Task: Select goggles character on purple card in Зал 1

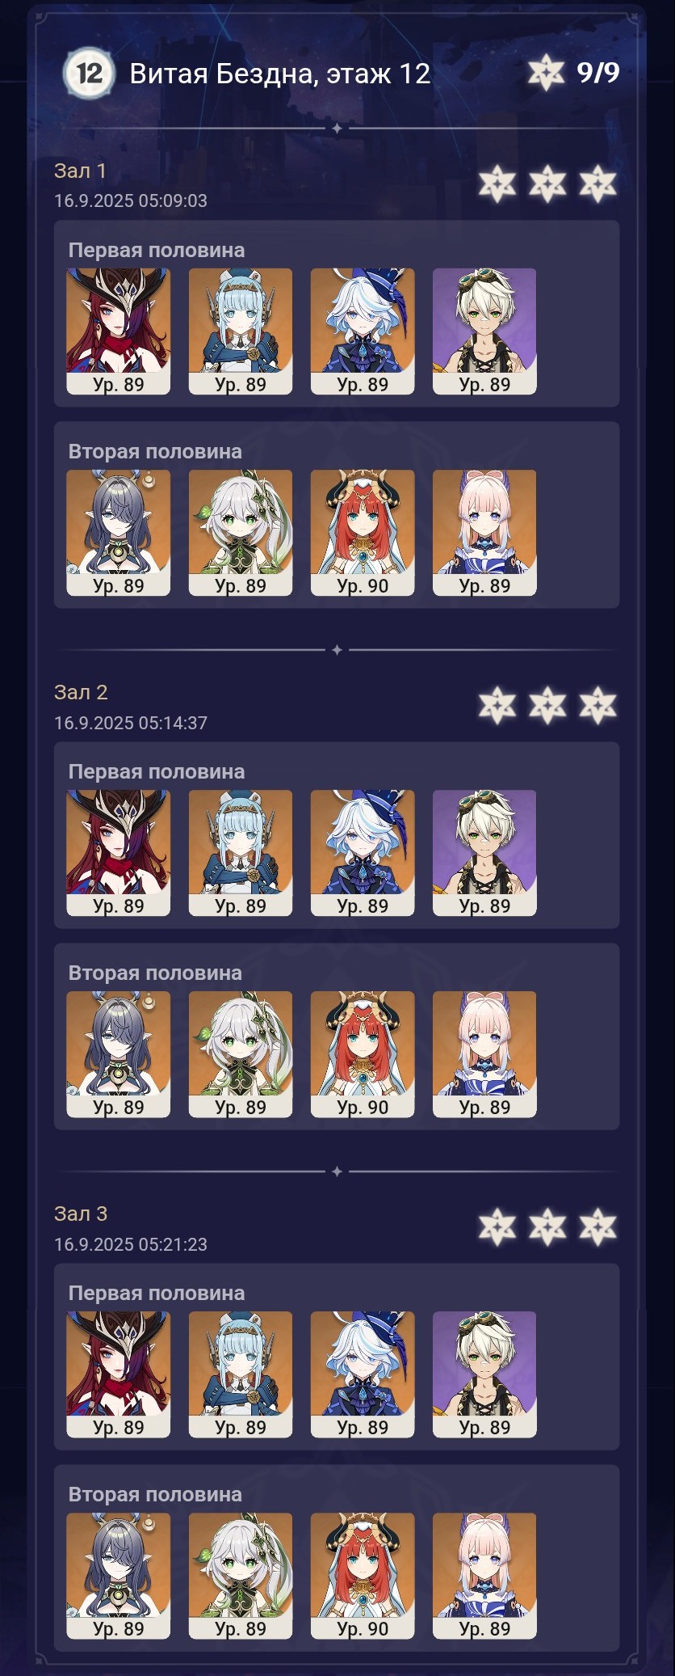Action: (484, 331)
